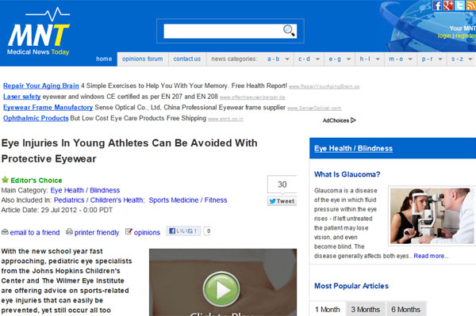Open the What Is Glaucoma? heading
Screen dimensions: 476x316
point(347,174)
